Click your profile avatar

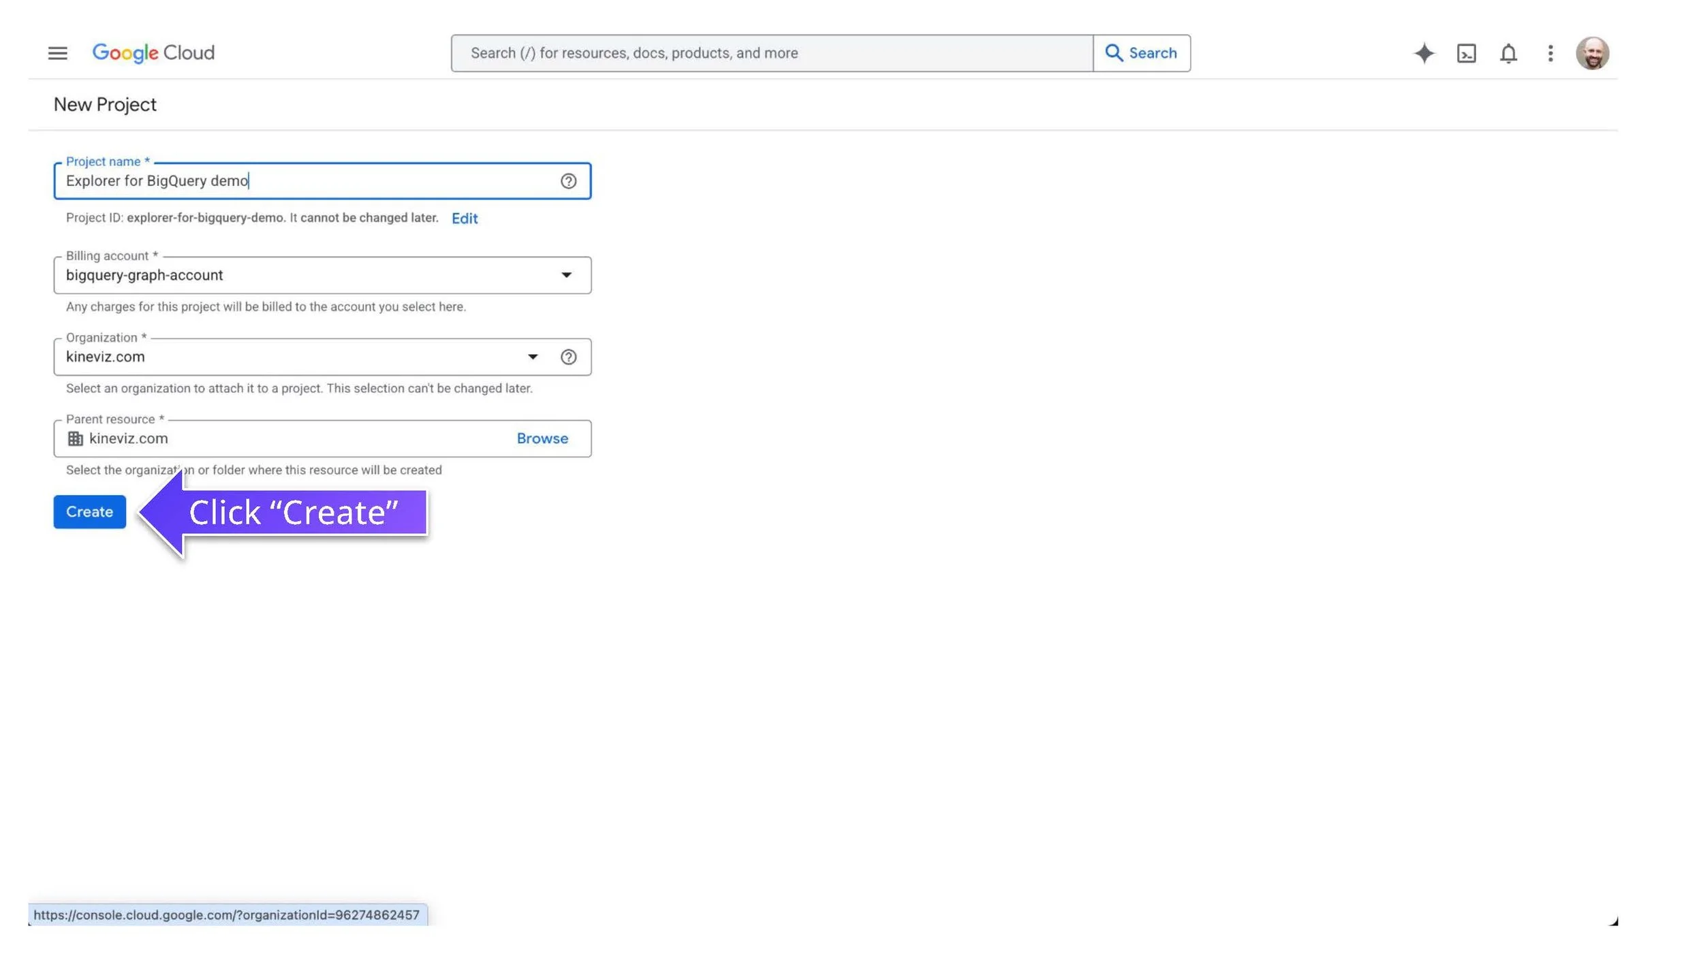[1594, 52]
